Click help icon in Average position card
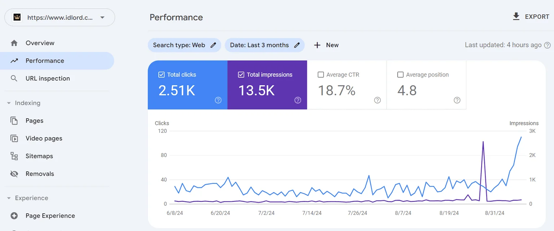The image size is (554, 231). [x=457, y=100]
